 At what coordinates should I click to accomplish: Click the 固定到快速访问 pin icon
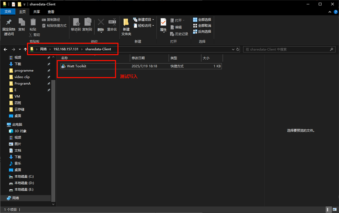click(9, 23)
